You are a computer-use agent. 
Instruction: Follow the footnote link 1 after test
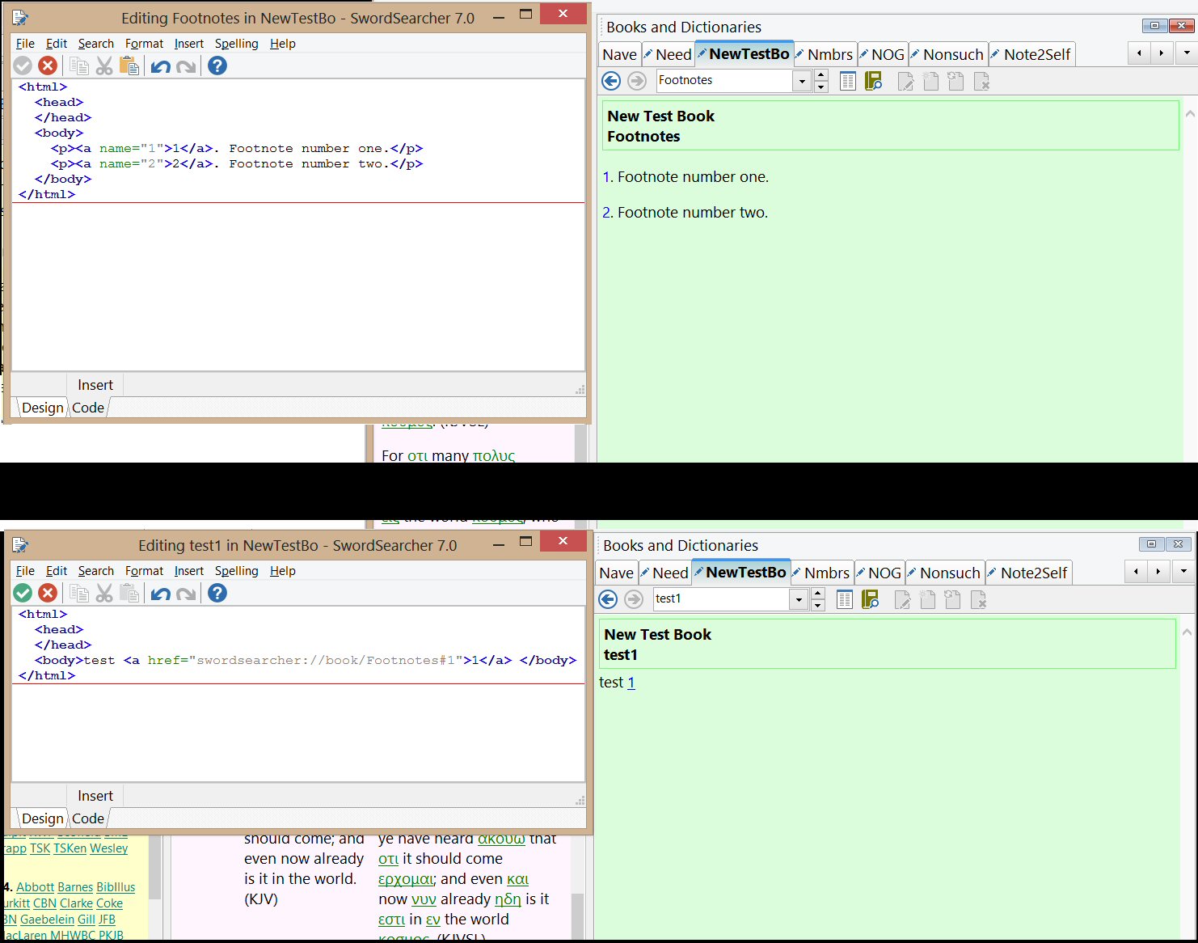[631, 683]
